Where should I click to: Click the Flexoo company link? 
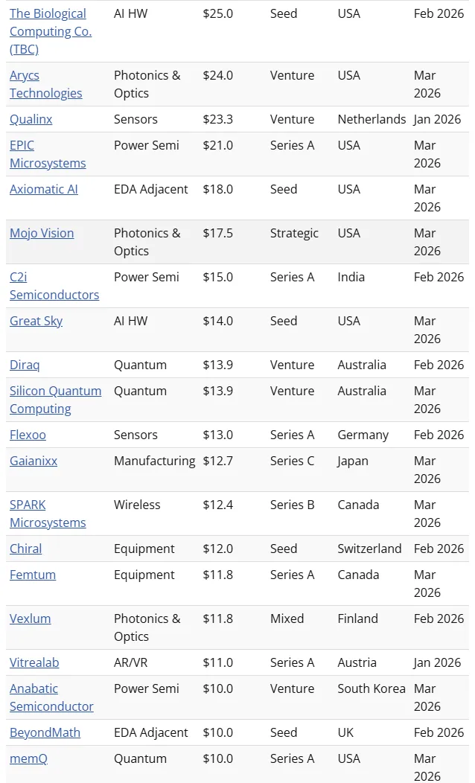tap(28, 435)
